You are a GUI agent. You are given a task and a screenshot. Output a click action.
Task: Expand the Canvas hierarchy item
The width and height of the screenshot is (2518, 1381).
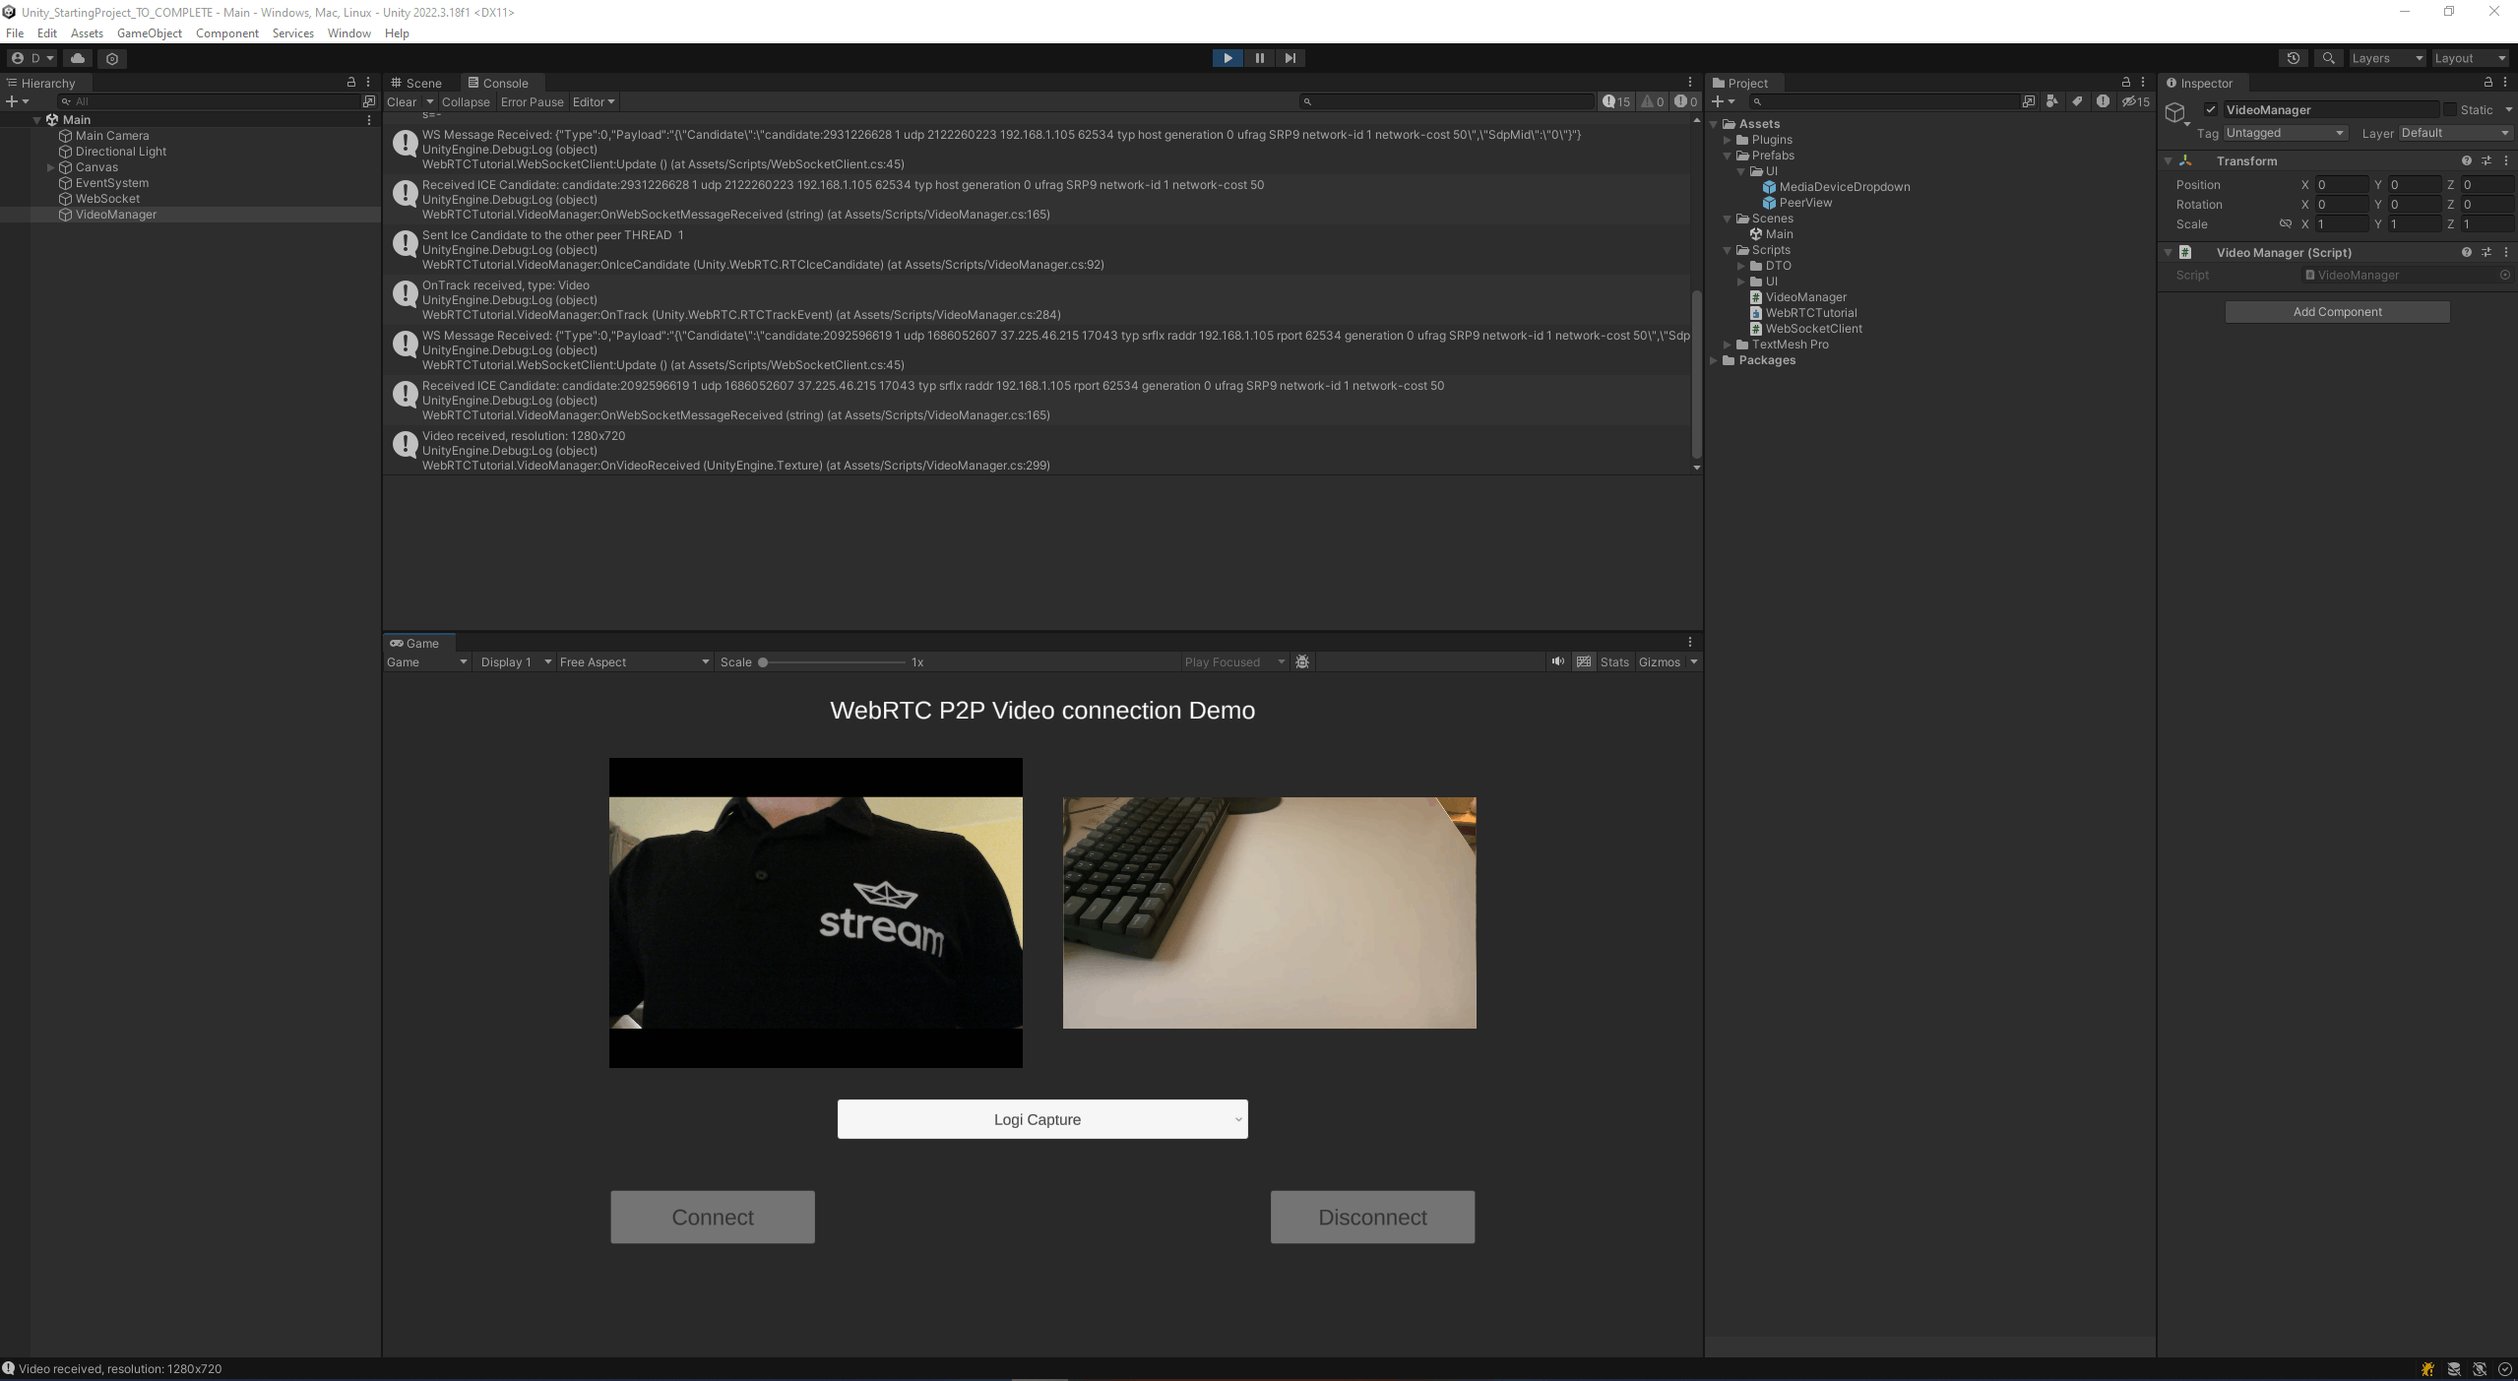[51, 167]
